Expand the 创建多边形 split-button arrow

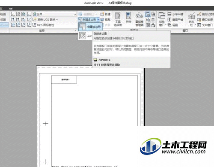[98, 20]
